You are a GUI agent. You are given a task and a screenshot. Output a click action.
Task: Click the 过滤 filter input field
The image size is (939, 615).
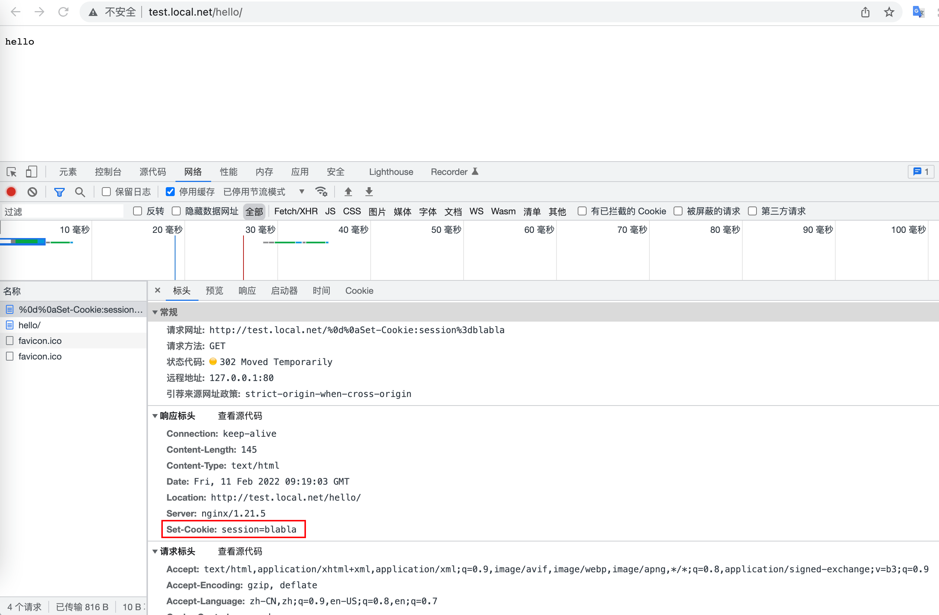pos(63,212)
